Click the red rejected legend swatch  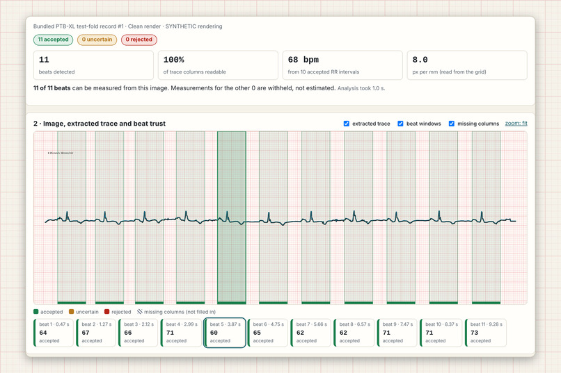tap(106, 312)
